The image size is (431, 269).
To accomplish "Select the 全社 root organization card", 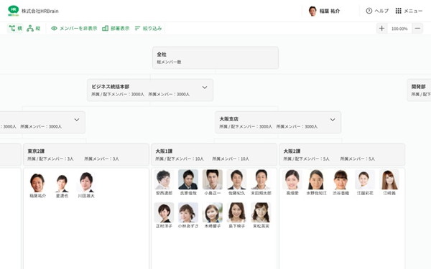I will tap(215, 57).
